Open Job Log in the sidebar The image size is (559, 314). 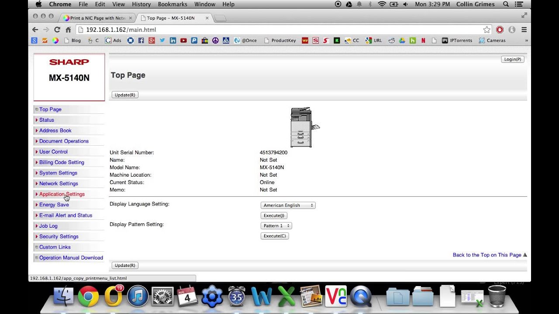coord(48,226)
